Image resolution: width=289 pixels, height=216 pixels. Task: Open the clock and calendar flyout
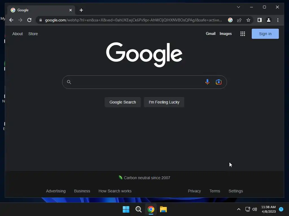pos(269,209)
